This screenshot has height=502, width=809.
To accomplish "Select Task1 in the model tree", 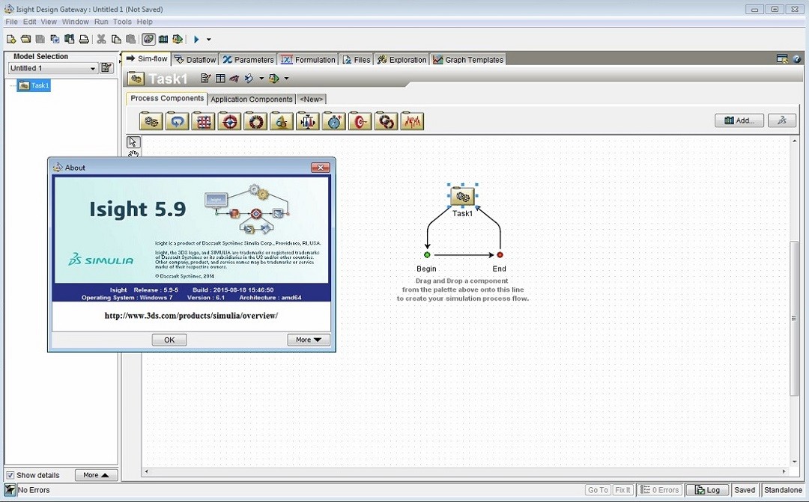I will [x=34, y=85].
